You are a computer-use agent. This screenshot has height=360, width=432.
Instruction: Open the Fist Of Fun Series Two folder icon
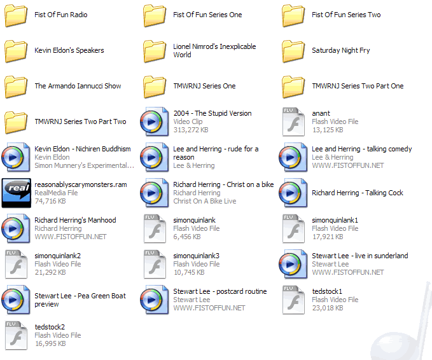click(x=293, y=16)
